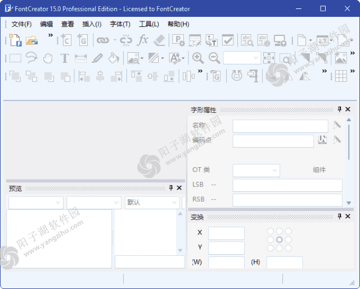Click the 组件 button
Screen dimensions: 360x289
coord(319,169)
